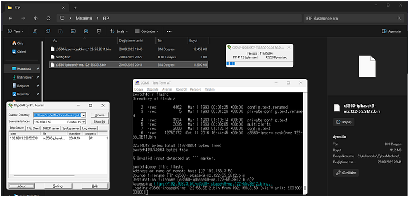
Task: Open the Kontrol menu in Tera Term
Action: click(181, 89)
